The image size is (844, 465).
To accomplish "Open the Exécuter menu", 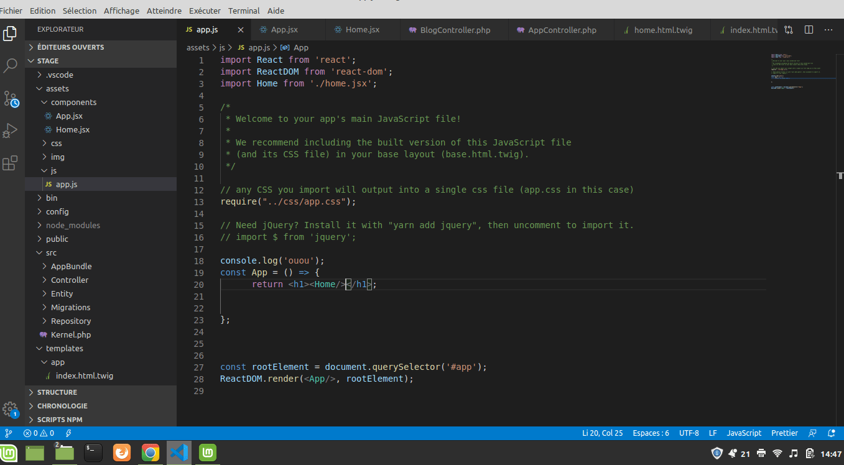I will 205,11.
